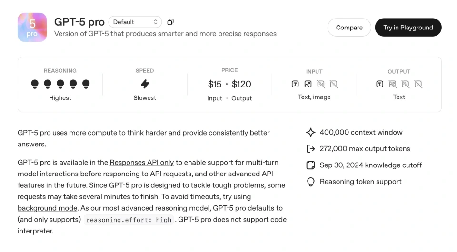Click the lightning bolt speed icon
This screenshot has width=457, height=252.
tap(145, 84)
